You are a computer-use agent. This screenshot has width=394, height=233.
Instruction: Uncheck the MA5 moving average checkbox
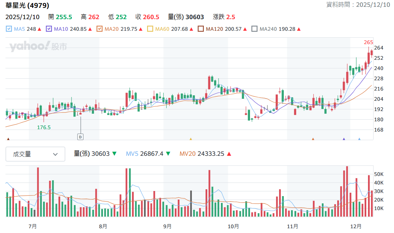(9, 29)
